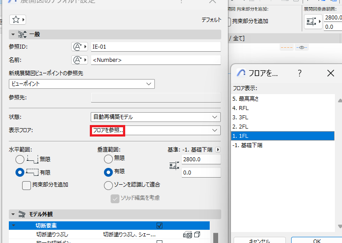Click the 参照ID field containing IE-01
Viewport: 342px width, 243px height.
click(156, 46)
